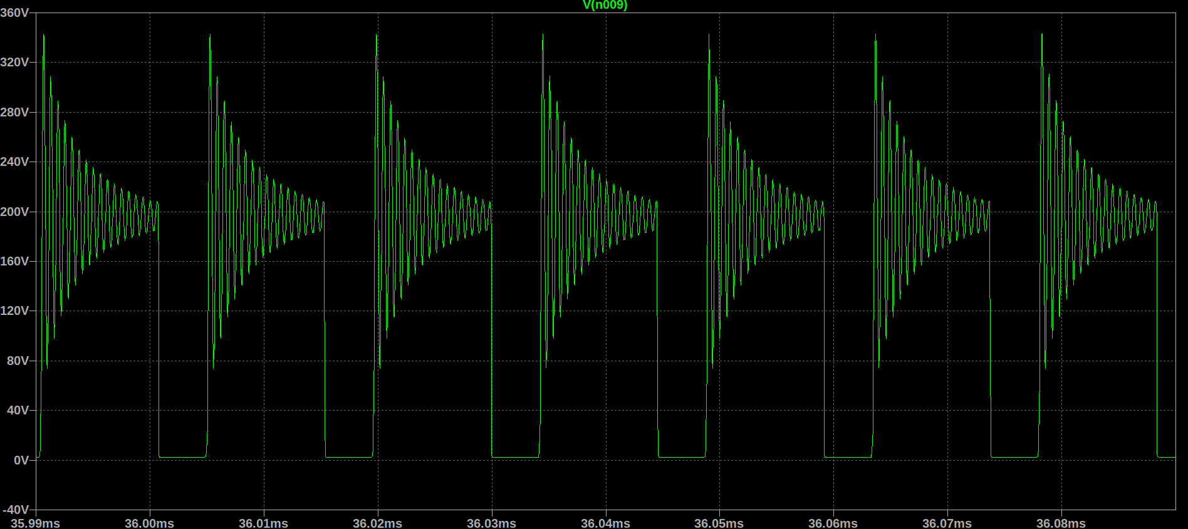1188x529 pixels.
Task: Click the 360V vertical axis label
Action: tap(14, 13)
